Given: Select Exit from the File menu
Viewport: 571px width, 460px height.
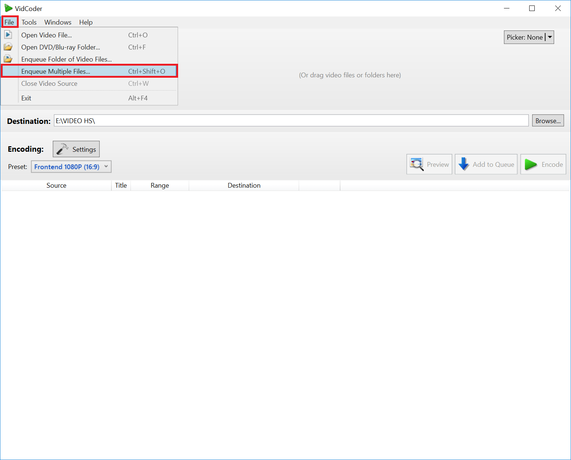Looking at the screenshot, I should [x=26, y=98].
